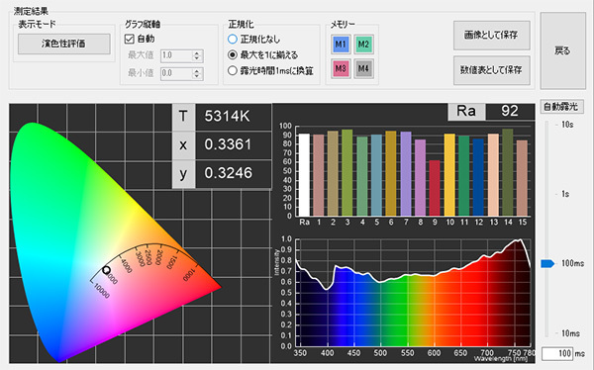This screenshot has height=370, width=594.
Task: Click the white Ra bar in chart
Action: [304, 174]
